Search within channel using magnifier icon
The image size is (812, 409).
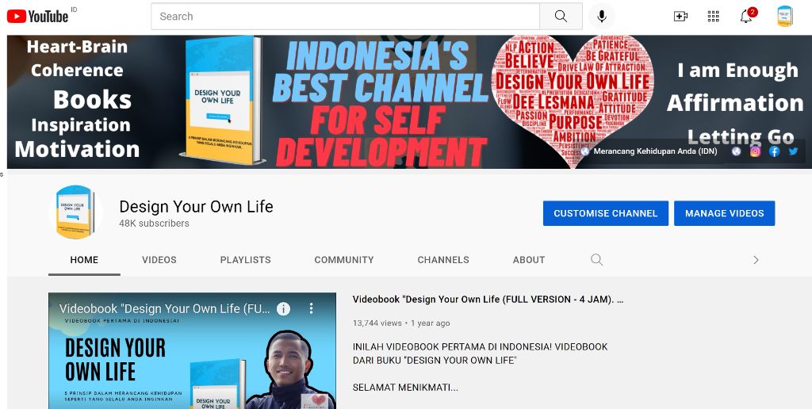click(596, 259)
